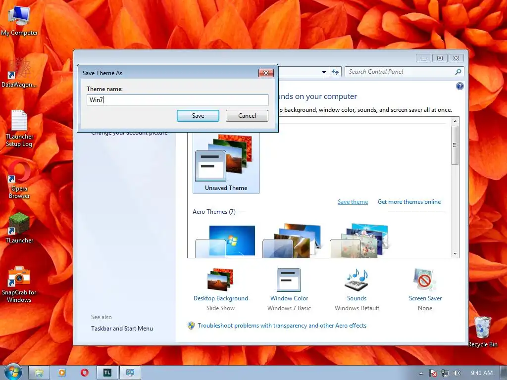This screenshot has width=507, height=380.
Task: Select the third Aero theme with illustrated characters
Action: click(x=359, y=241)
